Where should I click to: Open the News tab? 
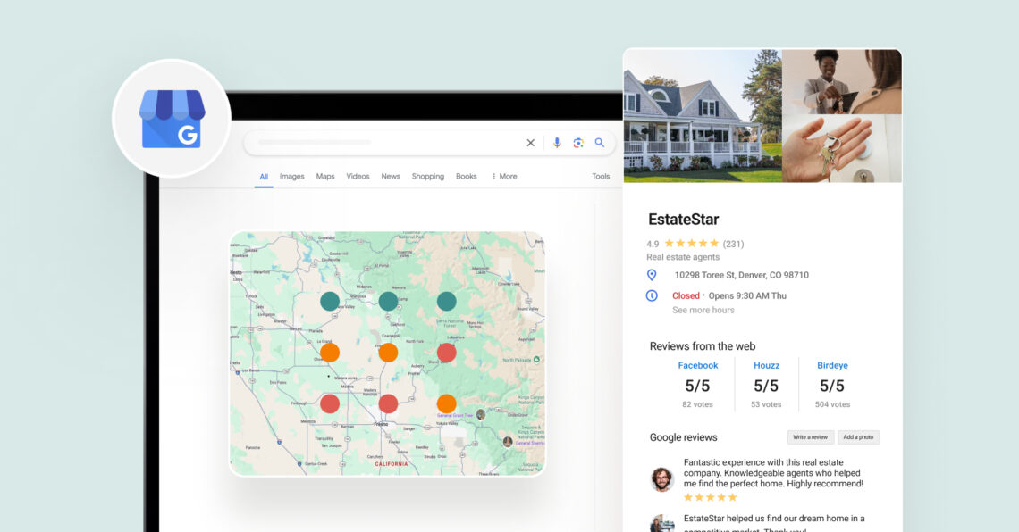point(391,177)
